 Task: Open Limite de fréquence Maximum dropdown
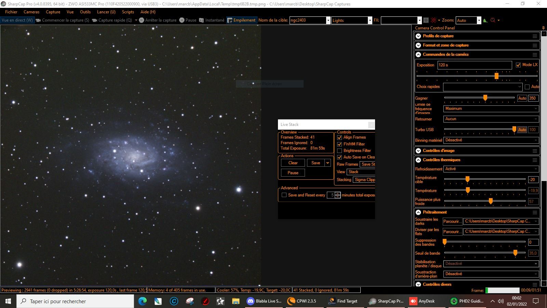pos(491,109)
